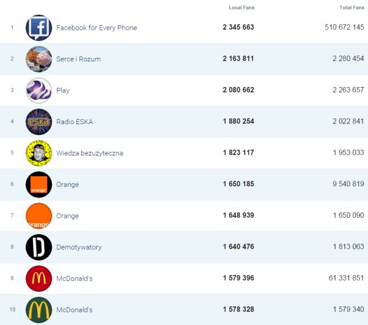Open the Serce i Rozum page avatar
This screenshot has height=325, width=368.
click(x=39, y=59)
